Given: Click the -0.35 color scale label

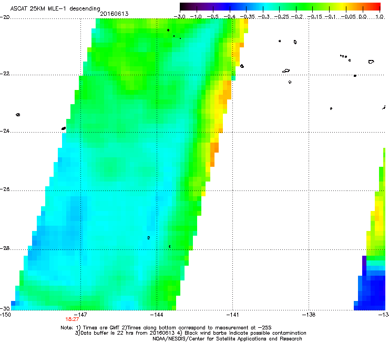Looking at the screenshot, I should [x=248, y=17].
